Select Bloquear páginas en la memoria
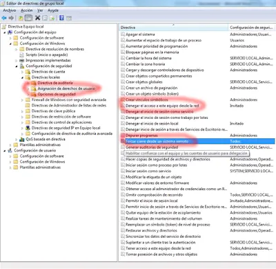 pos(152,52)
